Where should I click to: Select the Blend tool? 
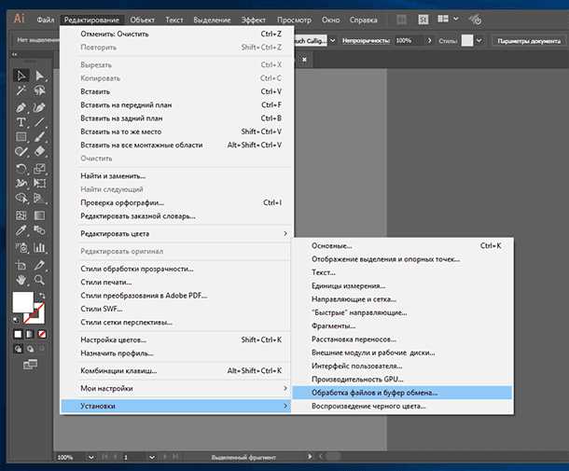tap(39, 230)
